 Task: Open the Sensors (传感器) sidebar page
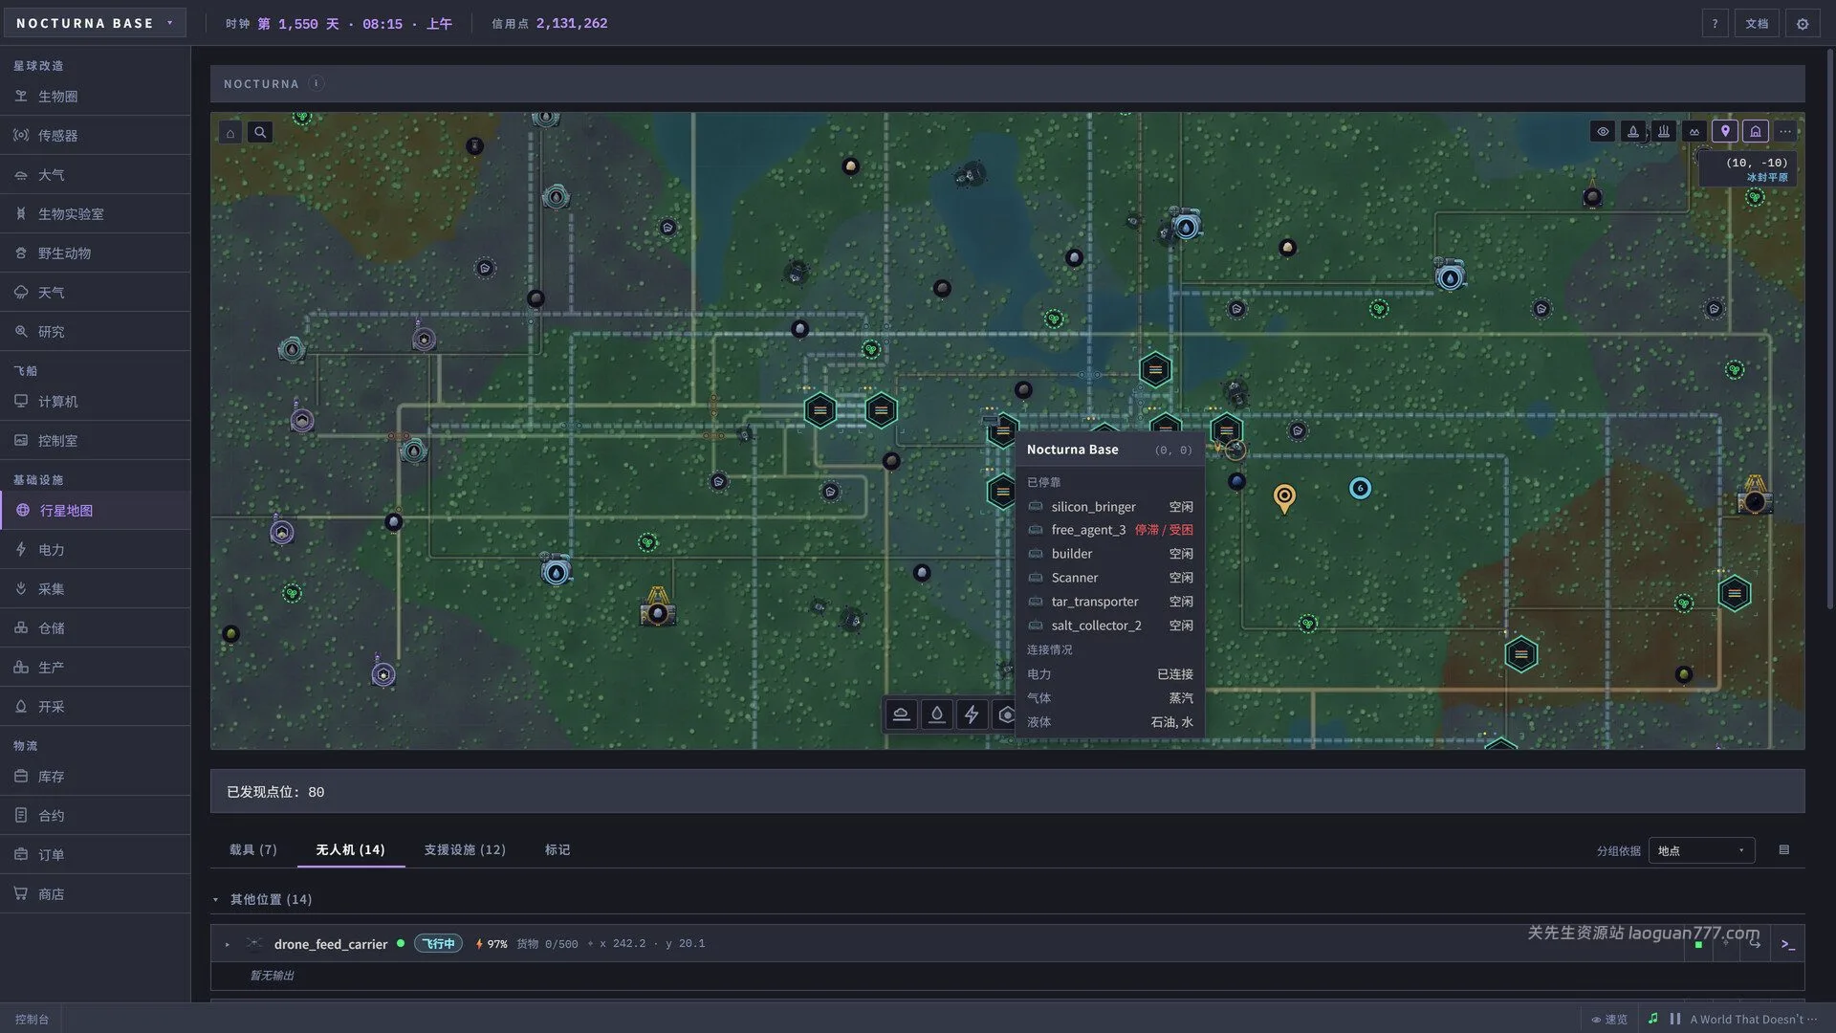coord(95,136)
